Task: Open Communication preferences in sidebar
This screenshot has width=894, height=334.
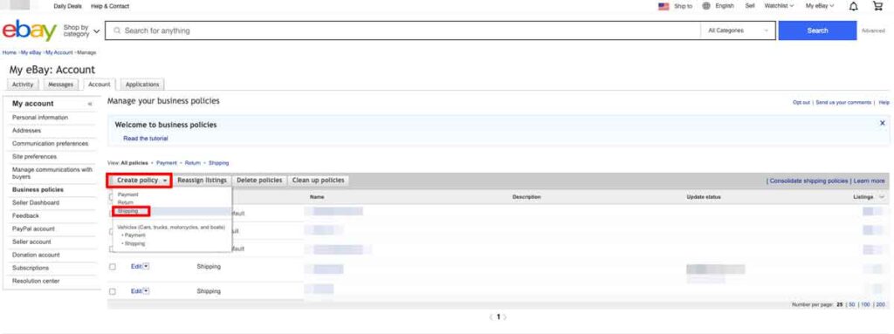Action: pos(50,144)
